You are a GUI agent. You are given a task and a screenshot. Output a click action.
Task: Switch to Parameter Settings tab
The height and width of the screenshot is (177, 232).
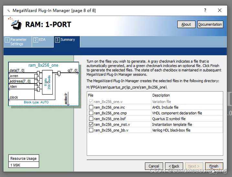pyautogui.click(x=17, y=42)
